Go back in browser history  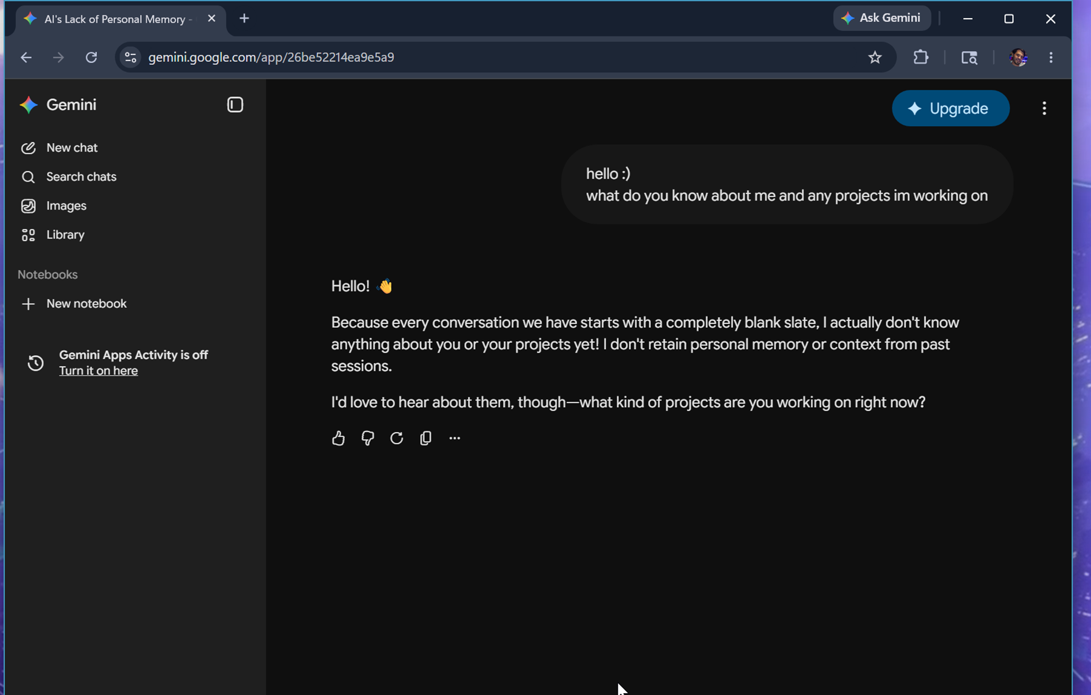coord(26,58)
